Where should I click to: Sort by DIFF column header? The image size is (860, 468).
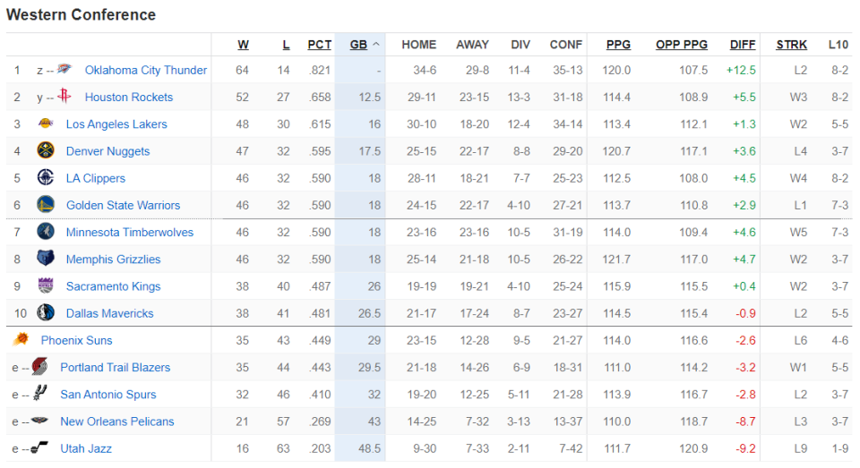[742, 45]
